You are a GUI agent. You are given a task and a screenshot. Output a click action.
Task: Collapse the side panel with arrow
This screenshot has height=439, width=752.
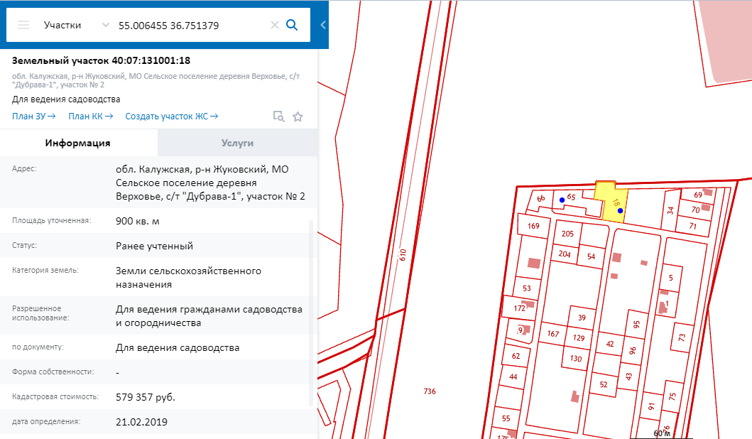pyautogui.click(x=323, y=25)
